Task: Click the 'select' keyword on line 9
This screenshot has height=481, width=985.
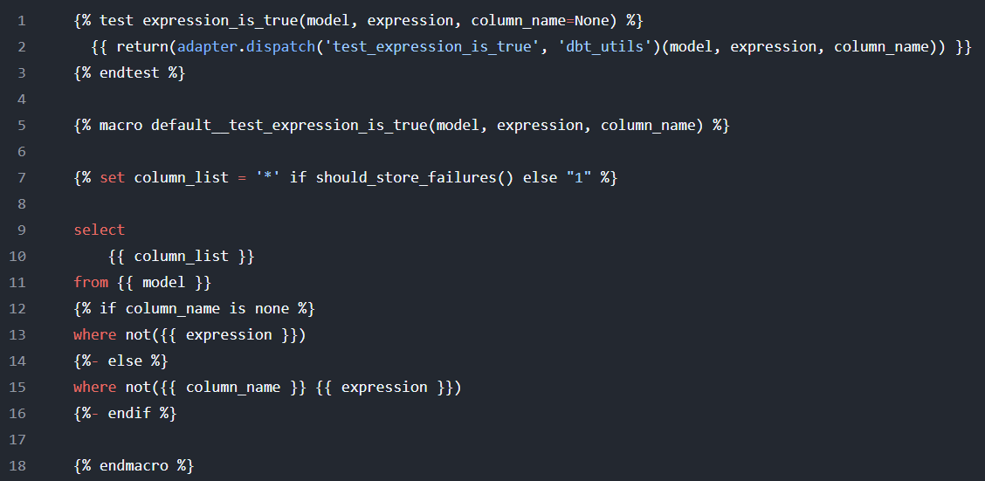Action: (100, 230)
